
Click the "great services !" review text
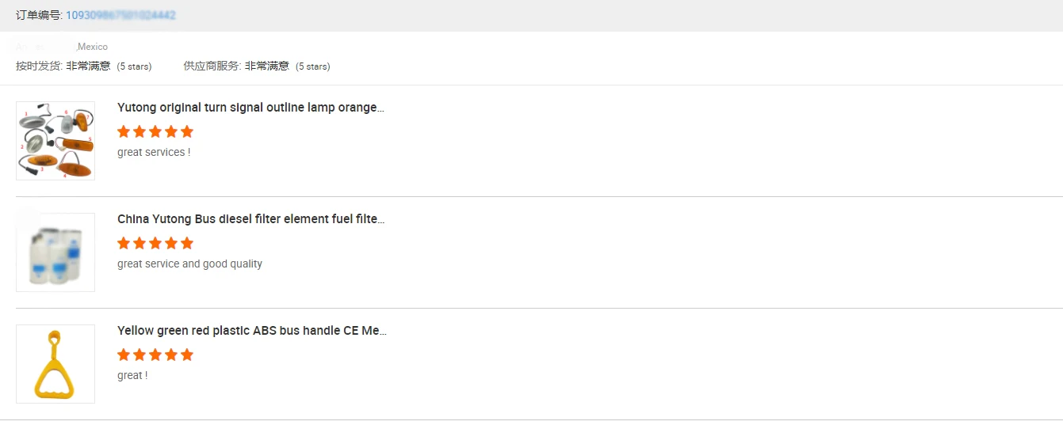coord(154,152)
